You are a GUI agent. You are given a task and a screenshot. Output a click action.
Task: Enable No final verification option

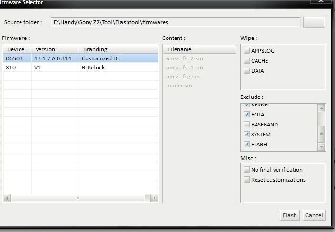pos(246,170)
